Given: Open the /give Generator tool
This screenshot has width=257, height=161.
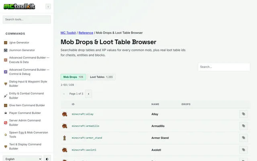Looking at the screenshot, I should click(x=19, y=43).
